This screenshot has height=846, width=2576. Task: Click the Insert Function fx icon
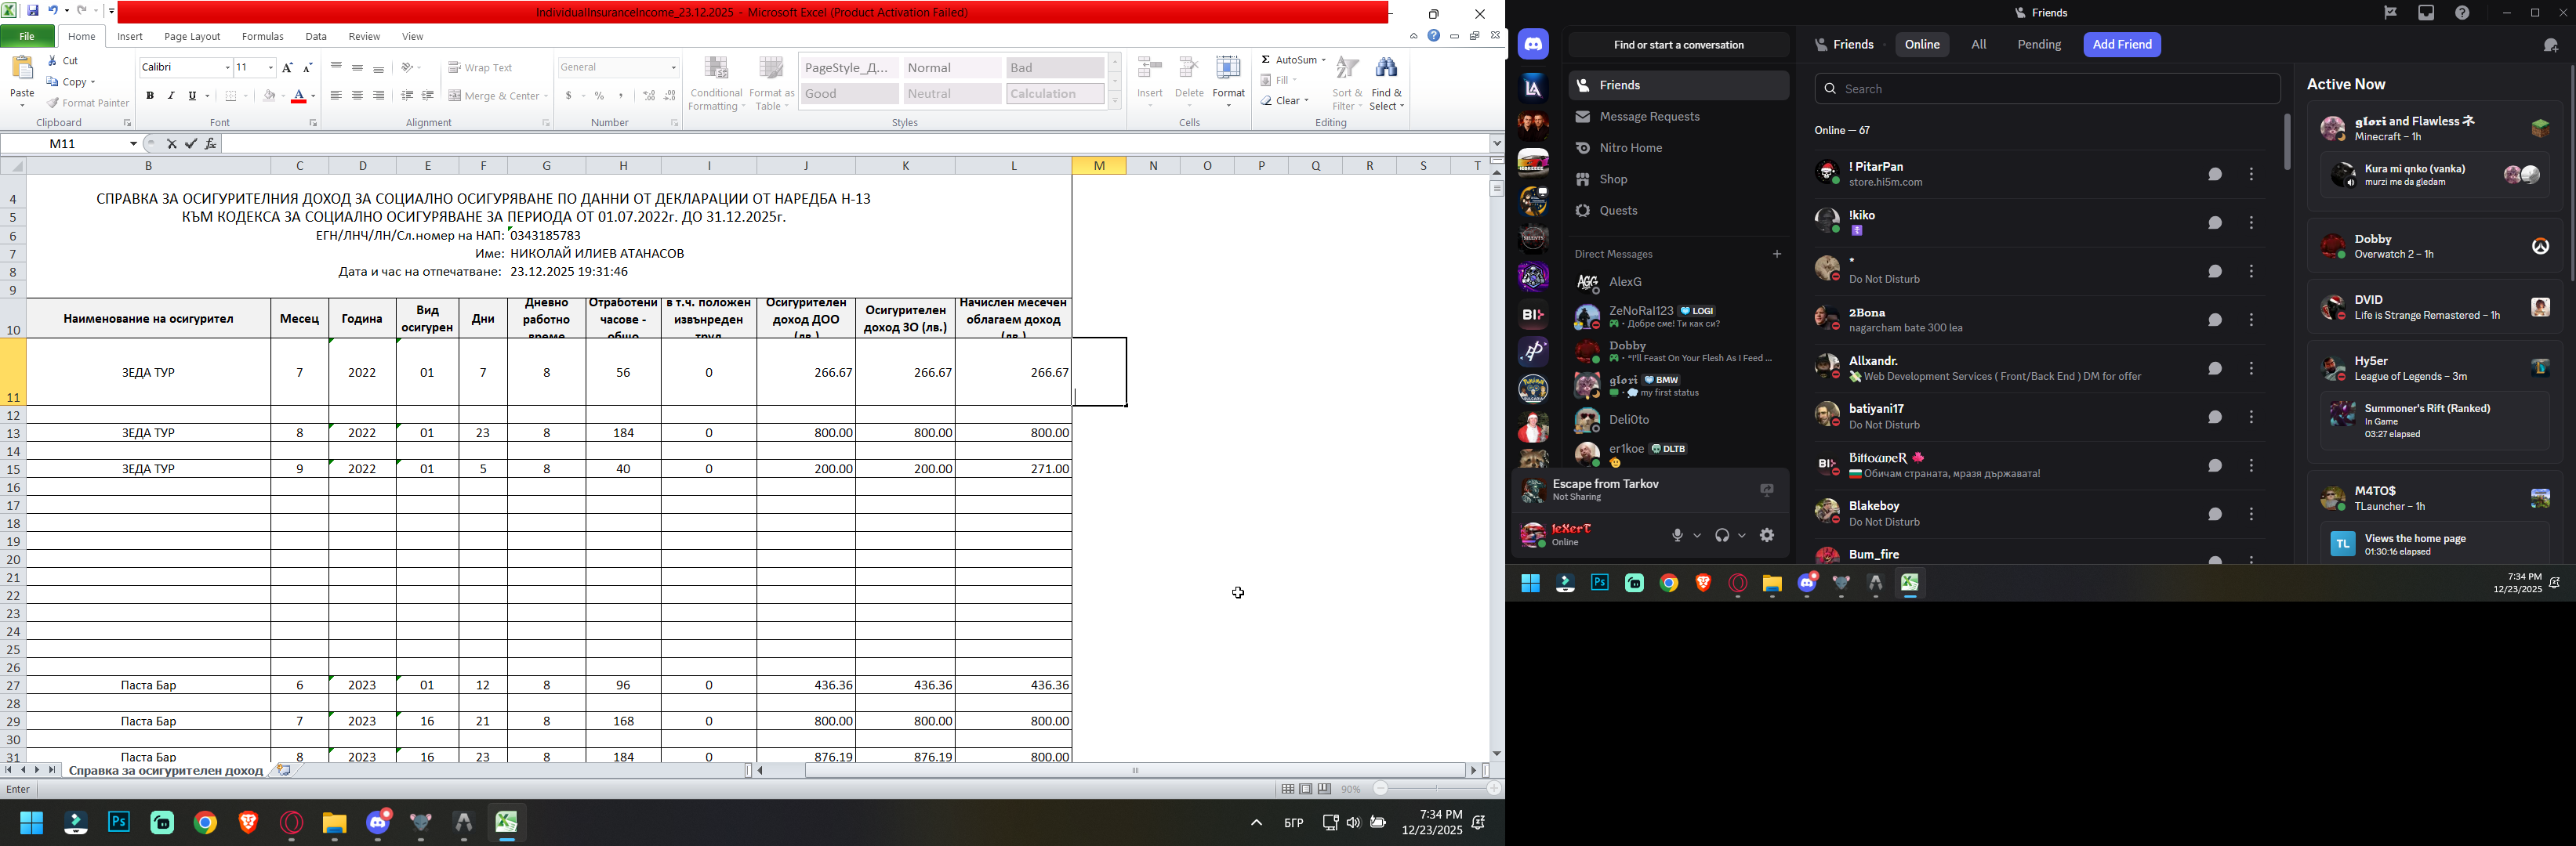click(x=211, y=144)
